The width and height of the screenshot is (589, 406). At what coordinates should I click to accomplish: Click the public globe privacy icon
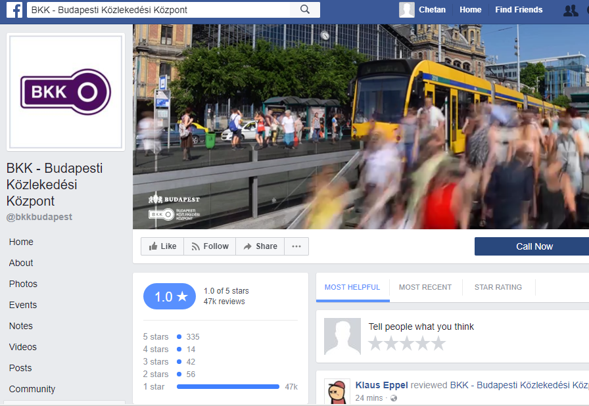click(x=394, y=398)
